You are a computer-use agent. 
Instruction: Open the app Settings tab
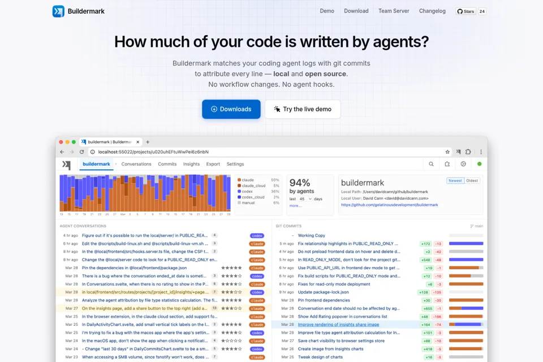tap(235, 164)
